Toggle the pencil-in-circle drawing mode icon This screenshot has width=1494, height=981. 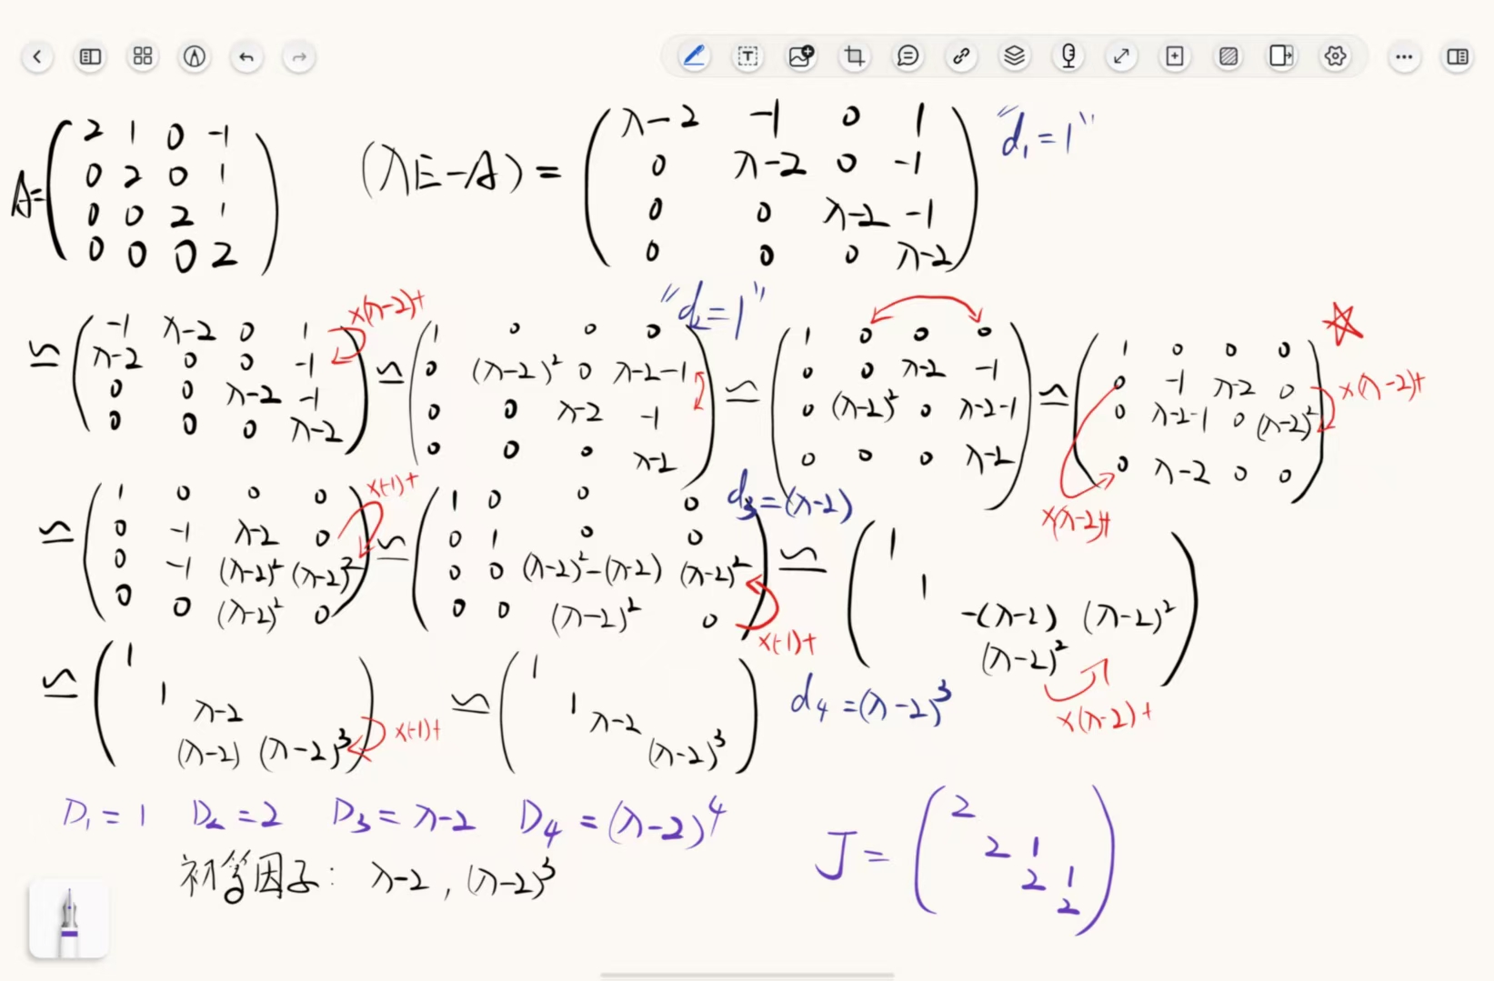coord(195,57)
